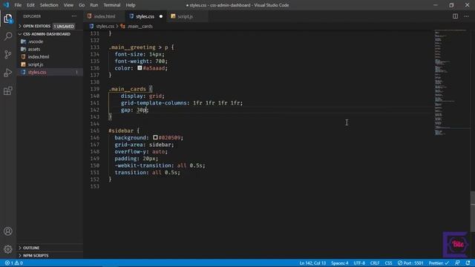Screen dimensions: 475x267
Task: Place cursor on 'display: grid;' line
Action: pyautogui.click(x=142, y=96)
